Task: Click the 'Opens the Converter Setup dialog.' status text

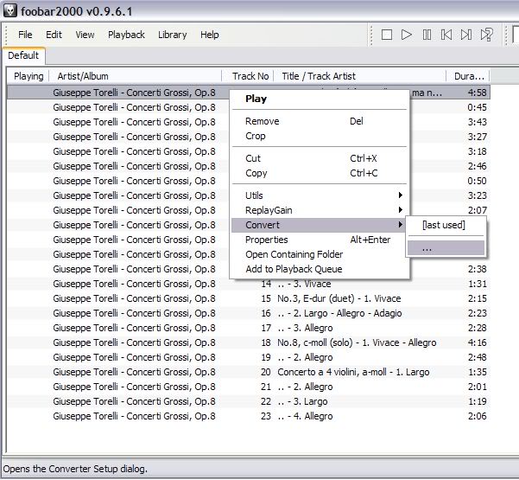Action: click(x=75, y=469)
